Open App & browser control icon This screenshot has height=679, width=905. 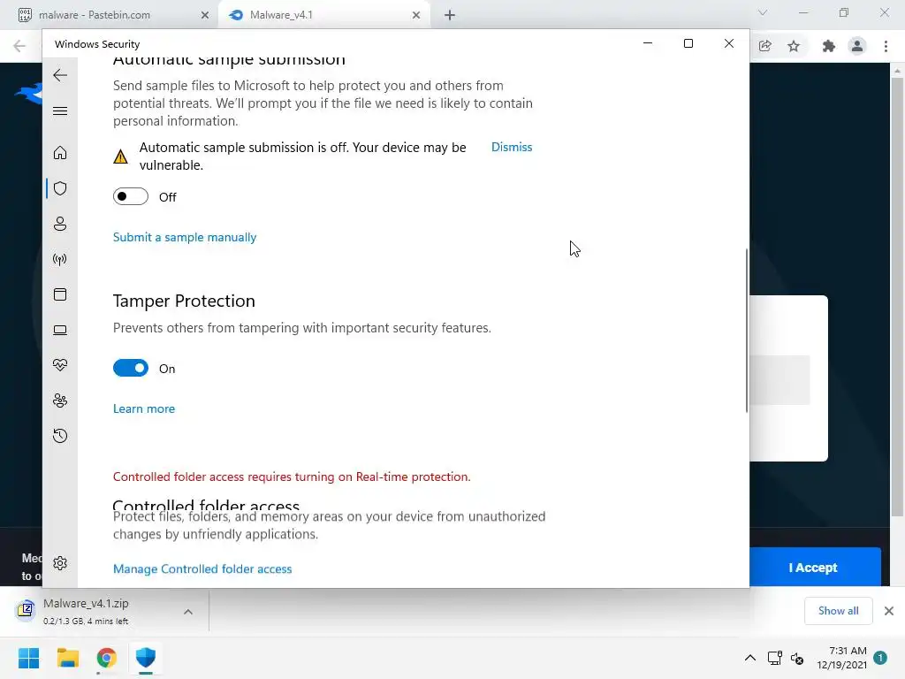click(60, 294)
